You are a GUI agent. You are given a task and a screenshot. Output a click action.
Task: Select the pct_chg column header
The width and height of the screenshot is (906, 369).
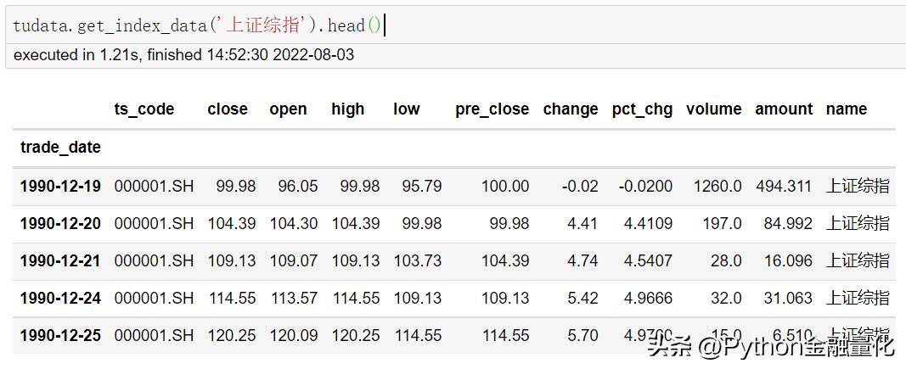pos(643,109)
